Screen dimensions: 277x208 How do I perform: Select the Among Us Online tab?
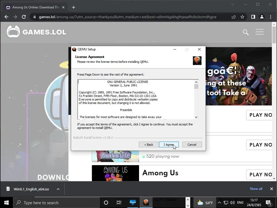click(x=35, y=7)
